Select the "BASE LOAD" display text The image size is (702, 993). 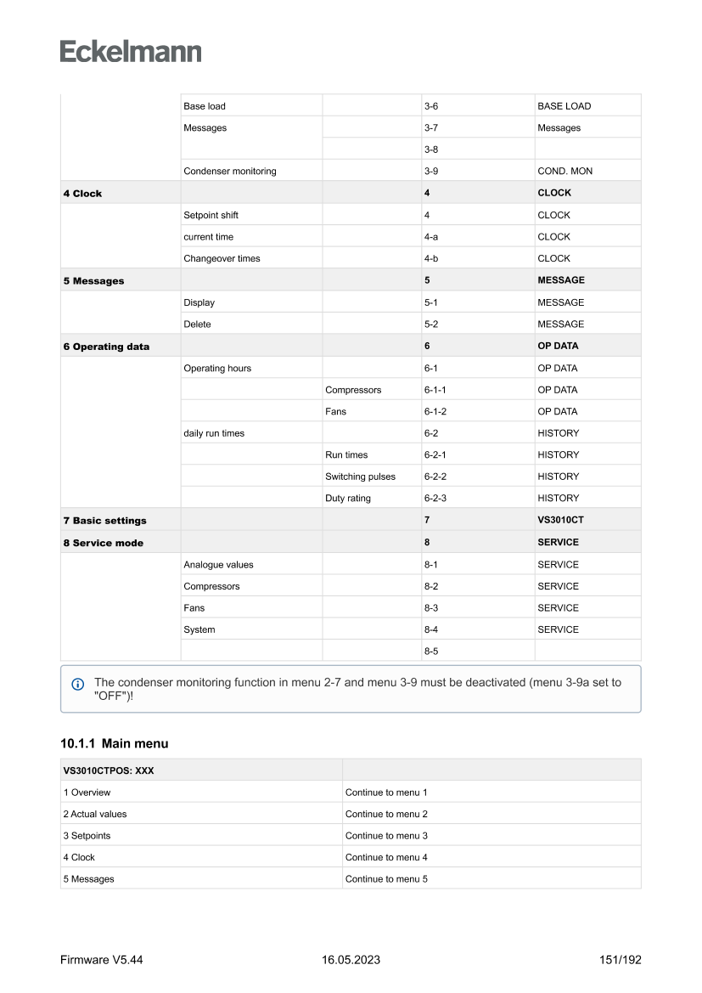coord(564,106)
